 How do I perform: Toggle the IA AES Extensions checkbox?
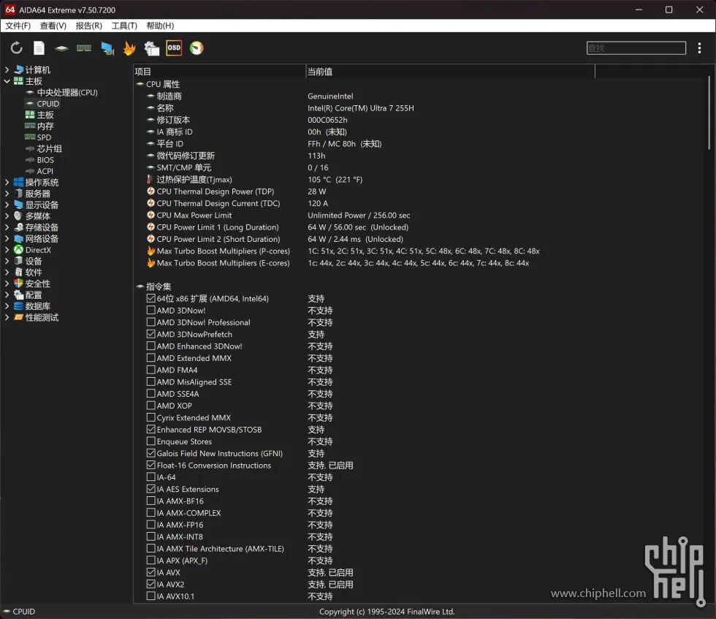pos(151,489)
